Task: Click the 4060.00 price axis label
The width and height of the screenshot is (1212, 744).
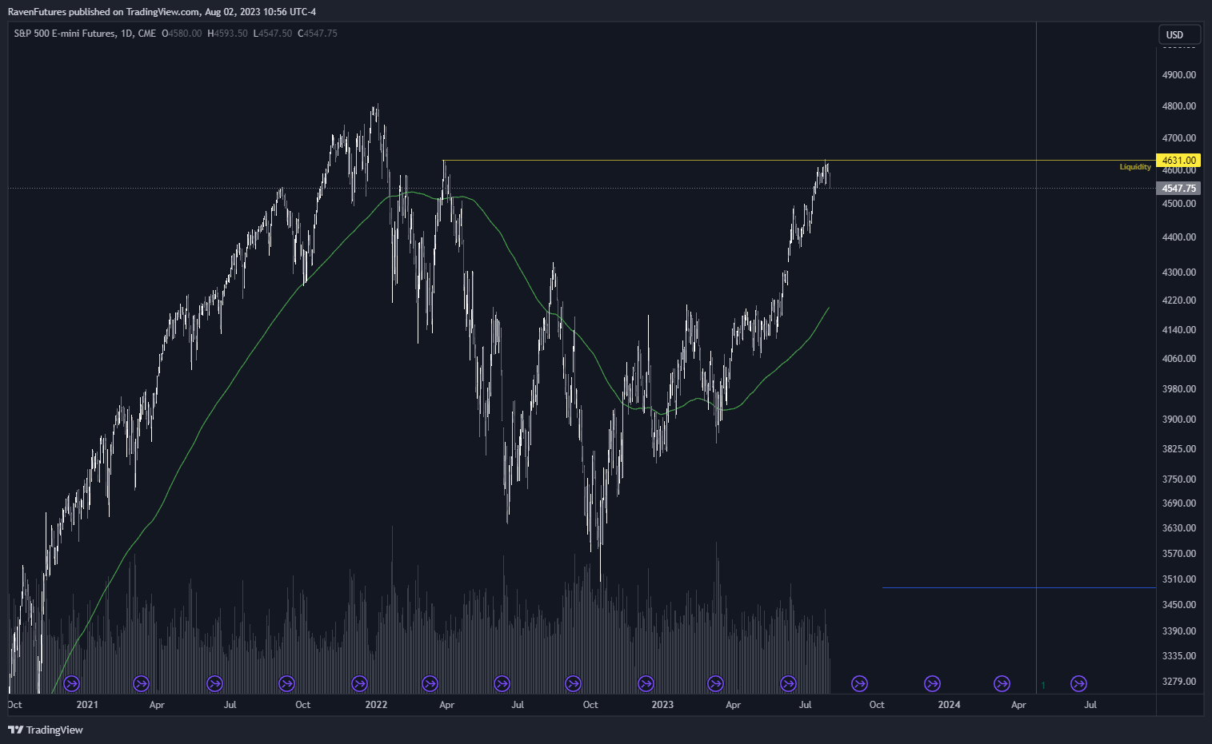Action: 1178,359
